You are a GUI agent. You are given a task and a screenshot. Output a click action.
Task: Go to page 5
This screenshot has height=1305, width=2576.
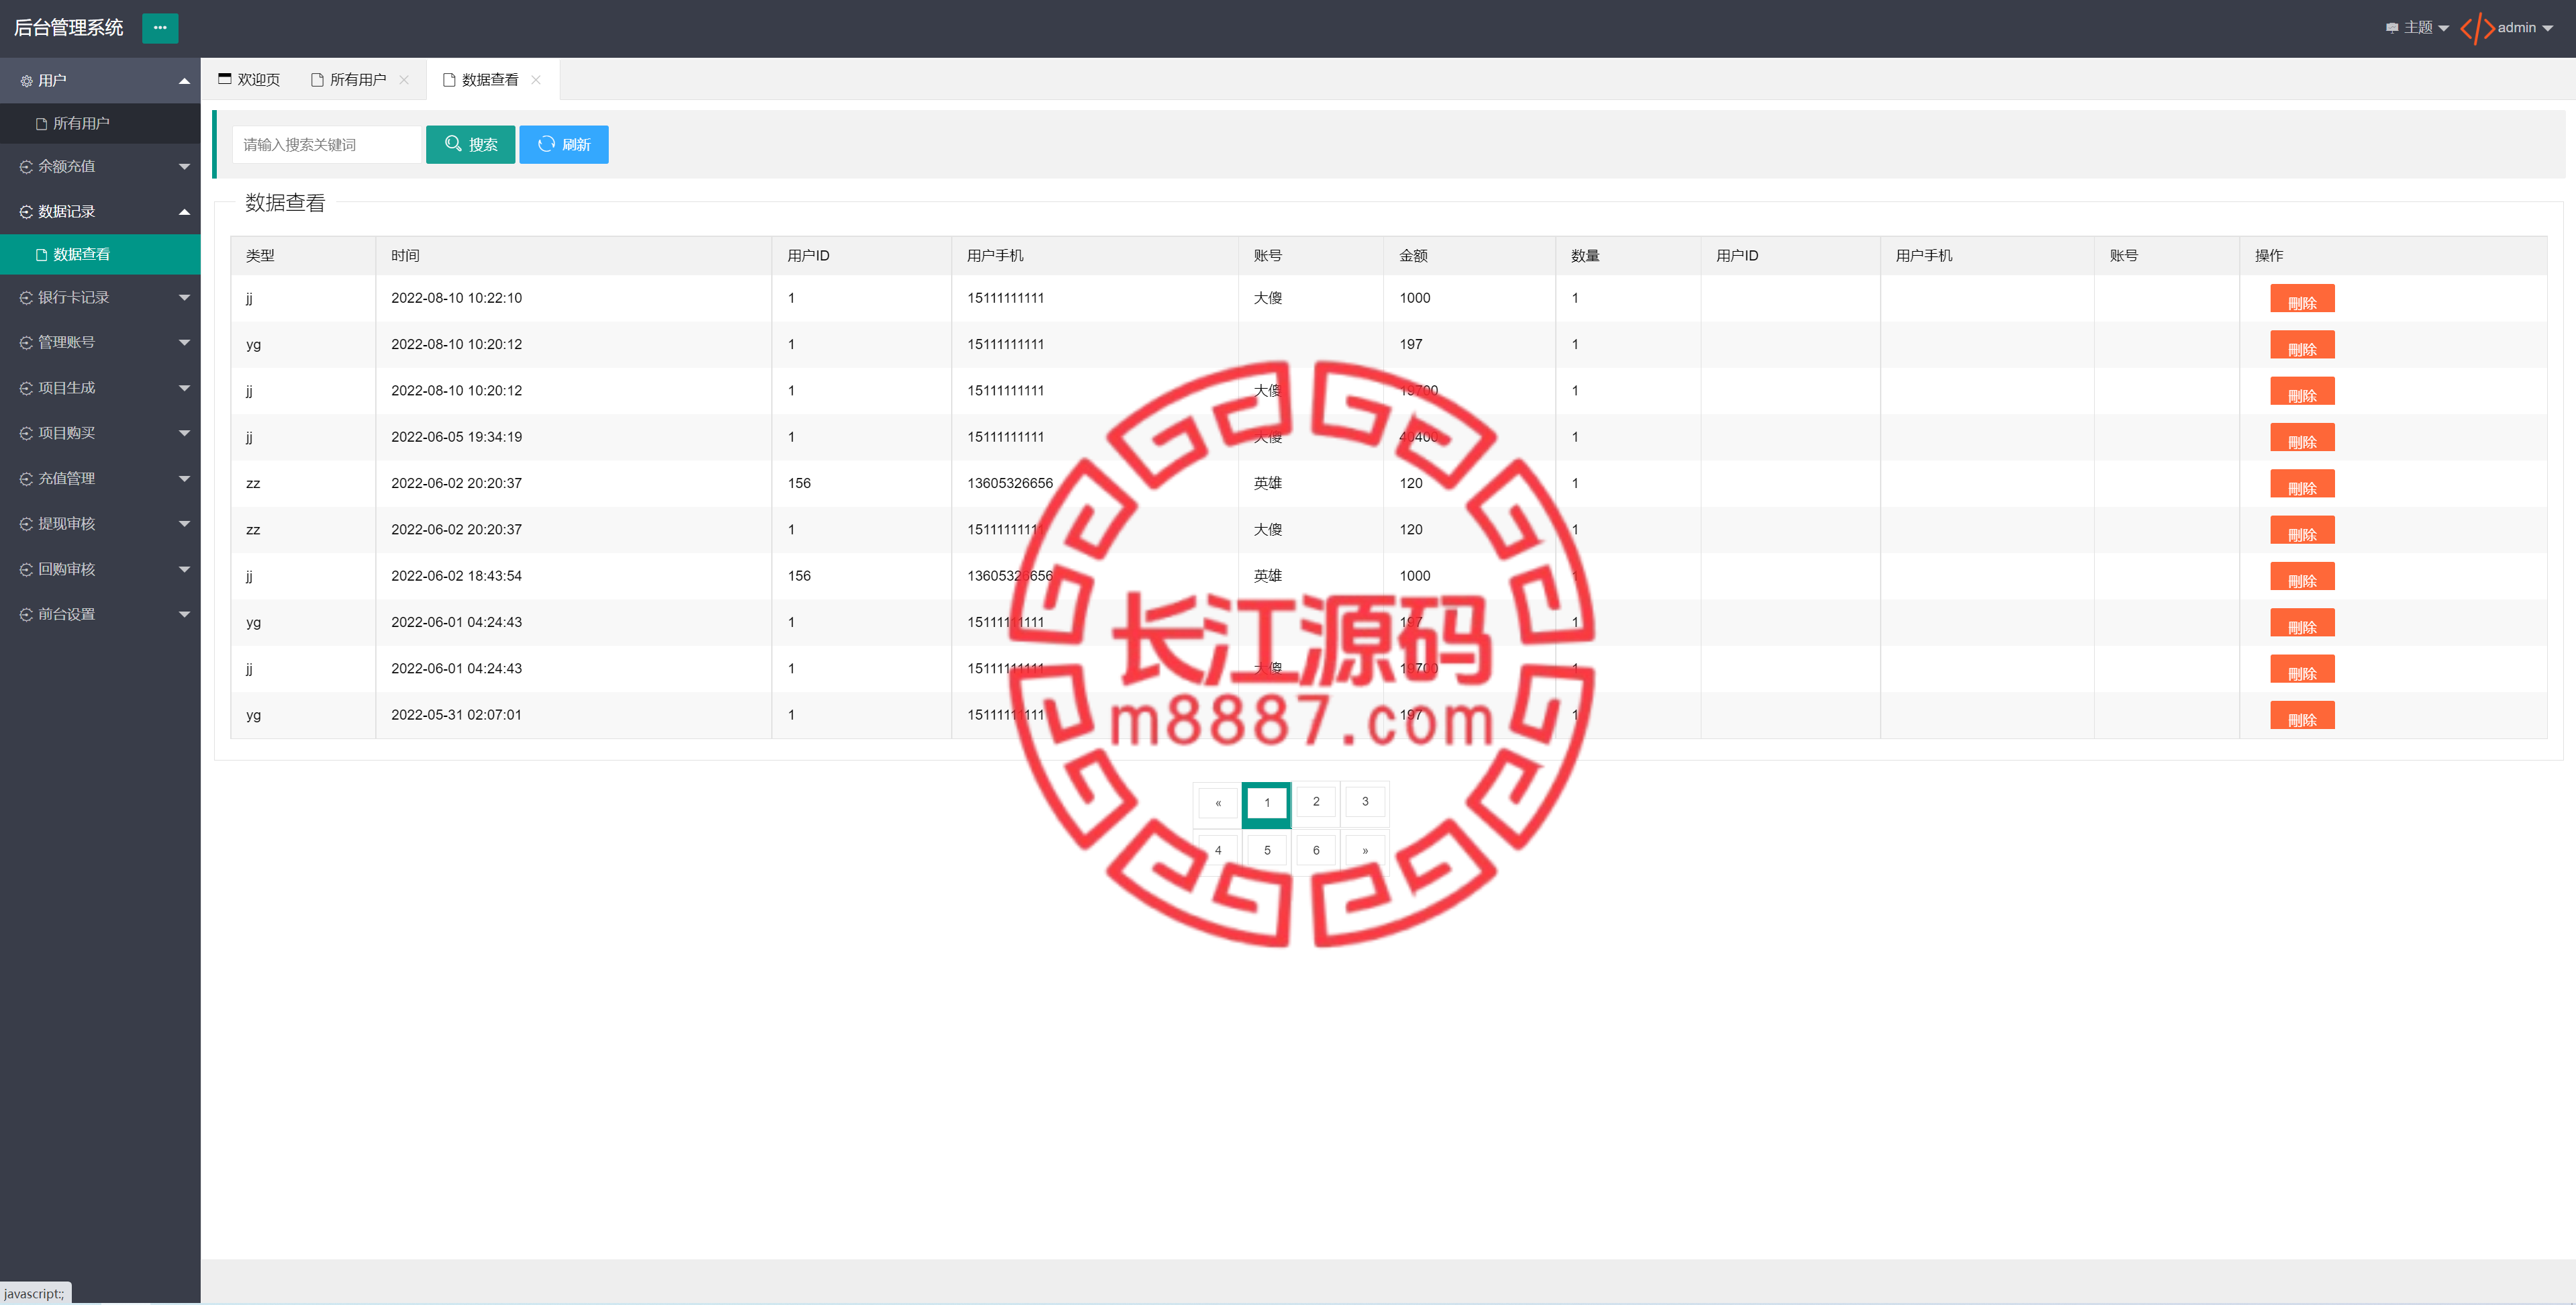1267,851
